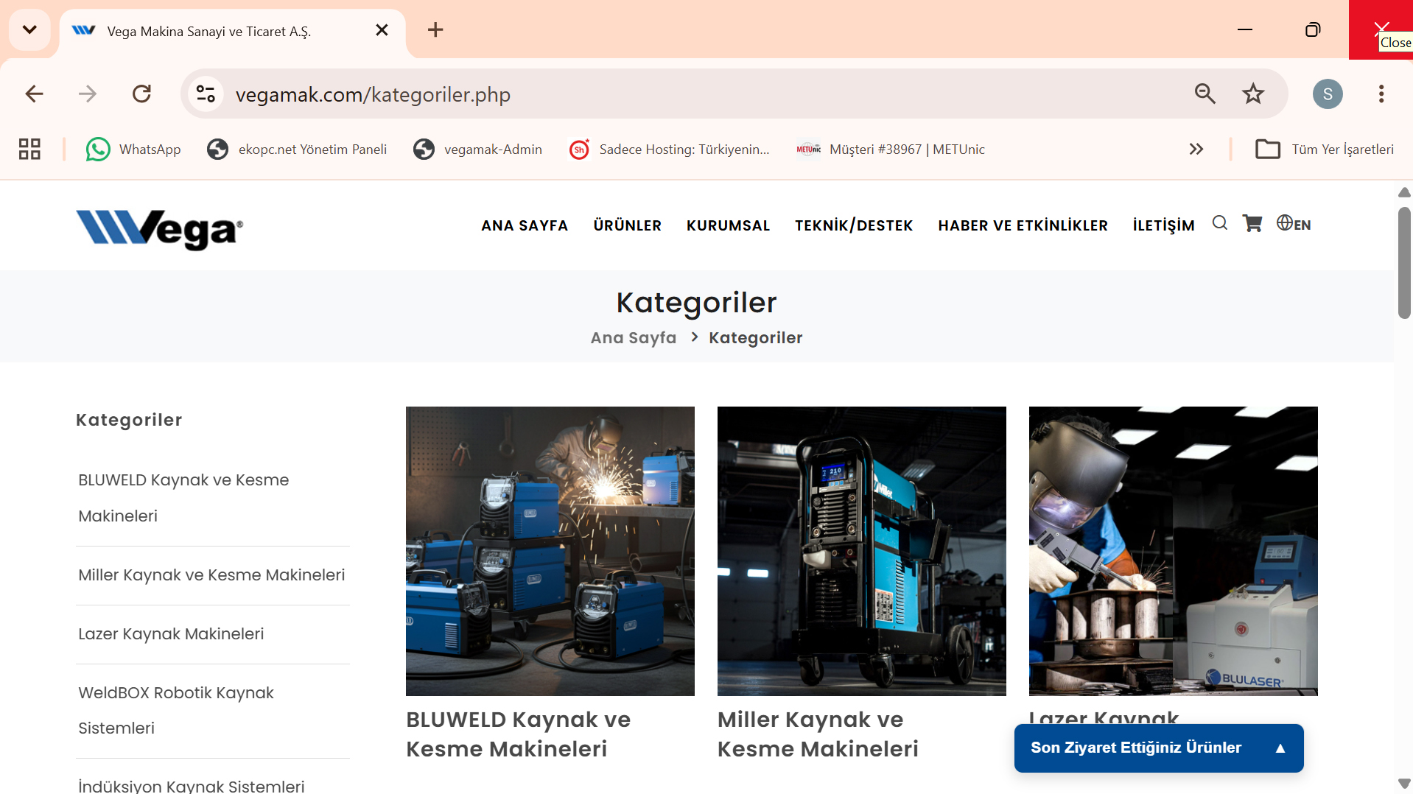Screen dimensions: 1413x794
Task: Open the apps grid in bookmarks bar
Action: (29, 150)
